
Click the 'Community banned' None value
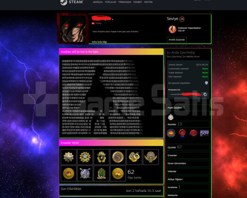[205, 69]
